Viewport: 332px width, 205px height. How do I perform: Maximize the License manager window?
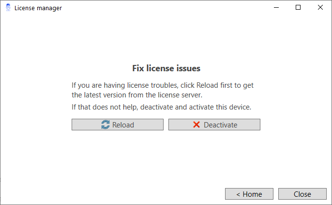pos(298,8)
